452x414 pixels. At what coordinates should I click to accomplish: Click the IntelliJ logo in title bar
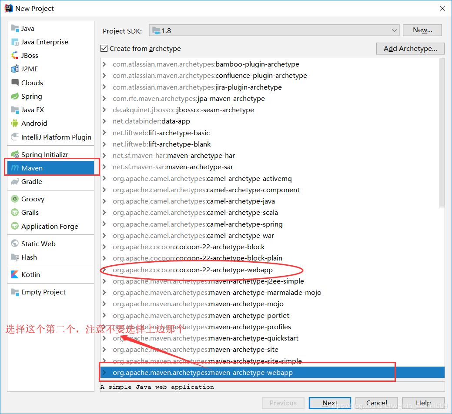9,8
